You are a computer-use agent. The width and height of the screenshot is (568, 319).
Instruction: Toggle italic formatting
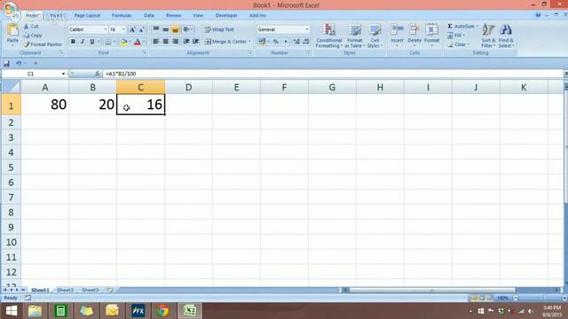83,42
